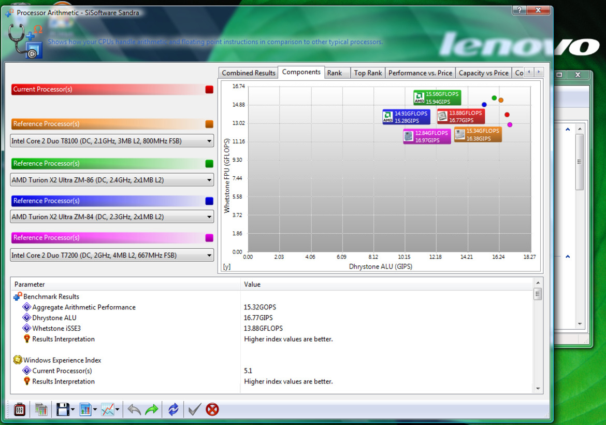This screenshot has width=606, height=425.
Task: Click the Windows Experience Index icon
Action: point(18,360)
